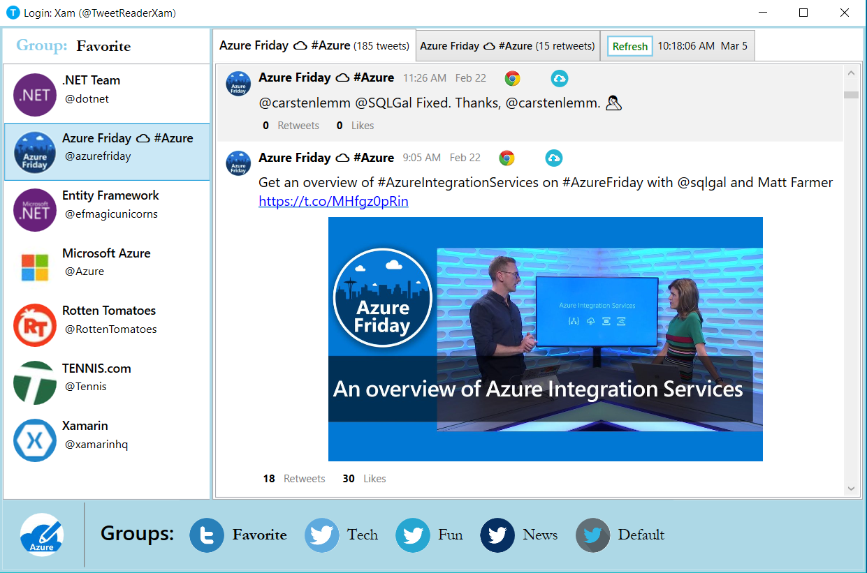Show the News group Twitter icon

(497, 535)
